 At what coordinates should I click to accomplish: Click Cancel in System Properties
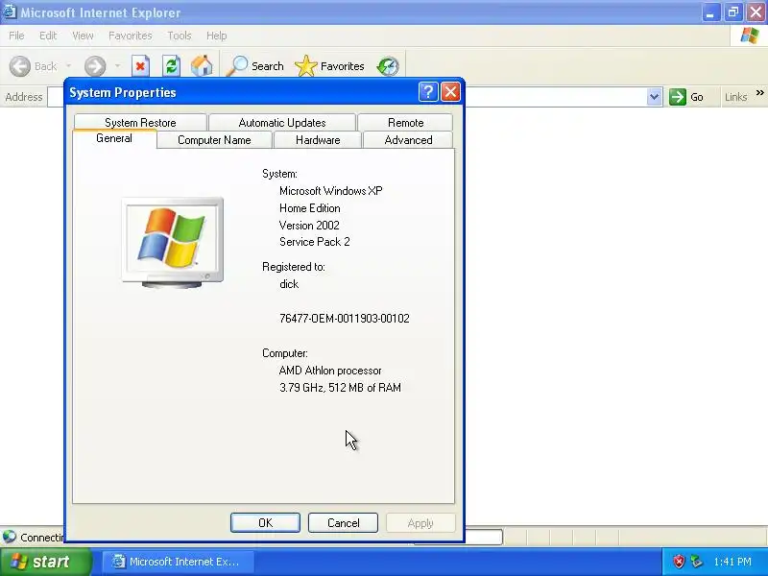343,522
